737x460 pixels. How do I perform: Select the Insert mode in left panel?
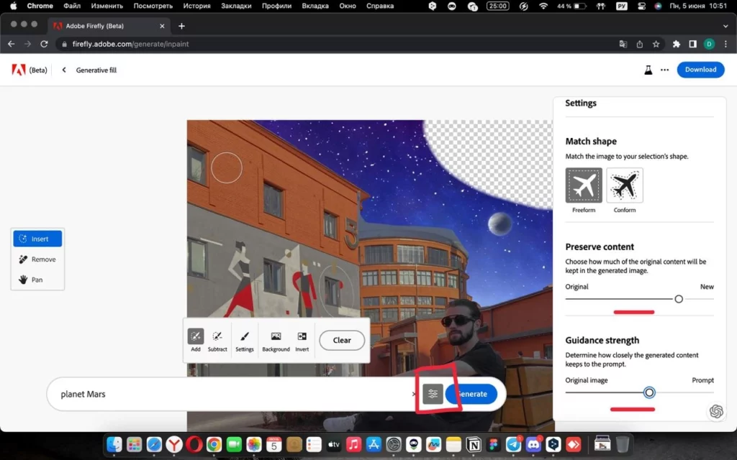point(37,238)
